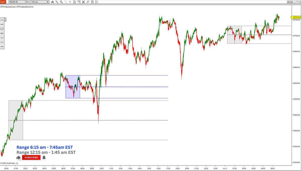
Task: Select the blue dashed midline
Action: pyautogui.click(x=117, y=87)
